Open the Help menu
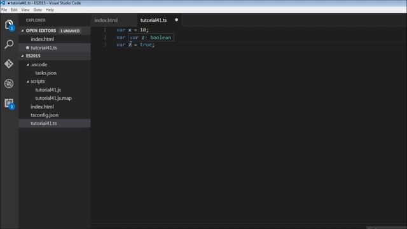Viewport: 407px width, 229px height. pyautogui.click(x=50, y=10)
